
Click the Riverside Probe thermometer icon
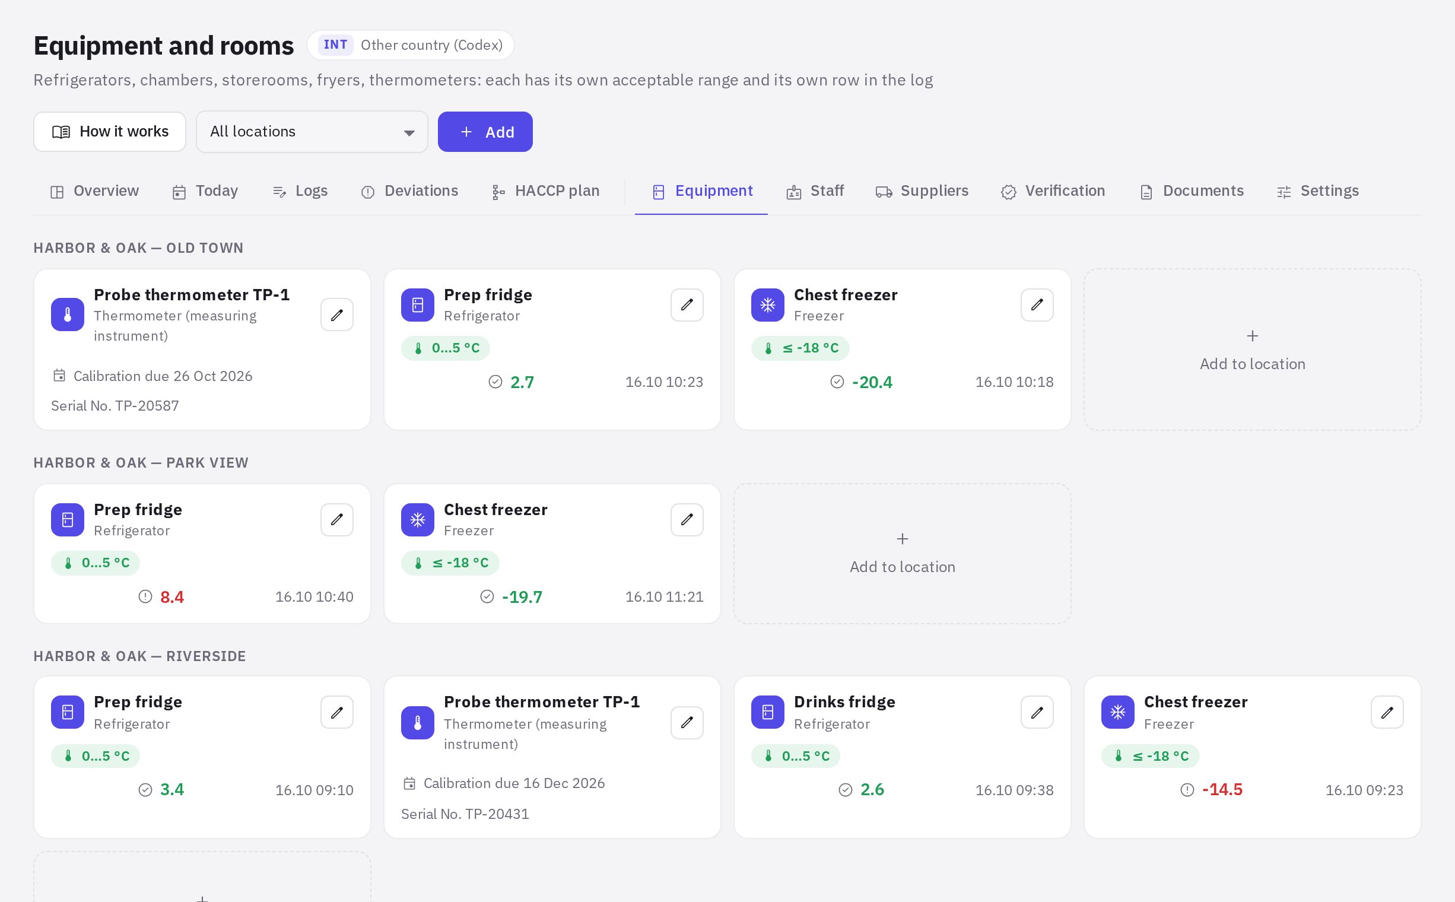pos(418,722)
